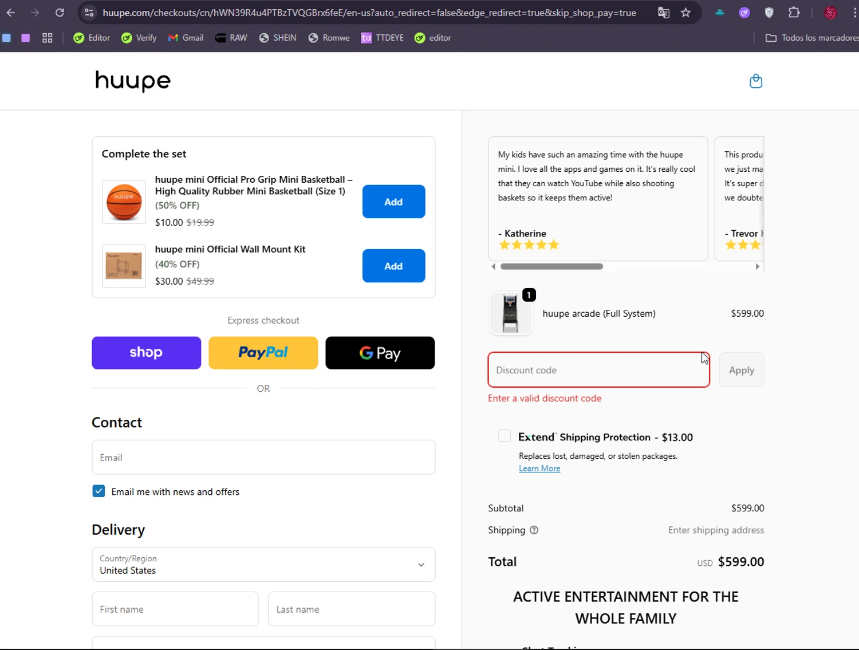
Task: Expand the Country/Region dropdown
Action: pyautogui.click(x=263, y=565)
